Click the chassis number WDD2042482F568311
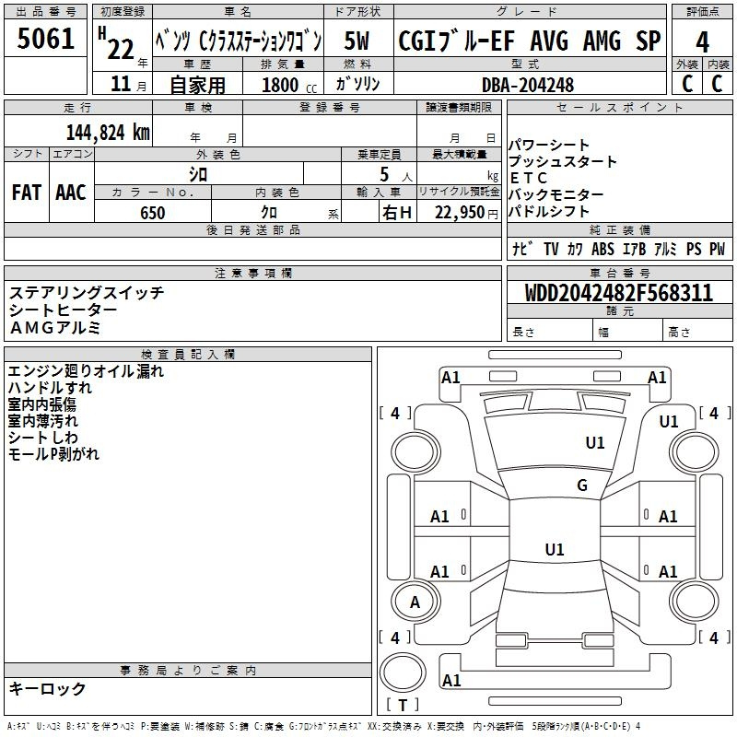 619,293
